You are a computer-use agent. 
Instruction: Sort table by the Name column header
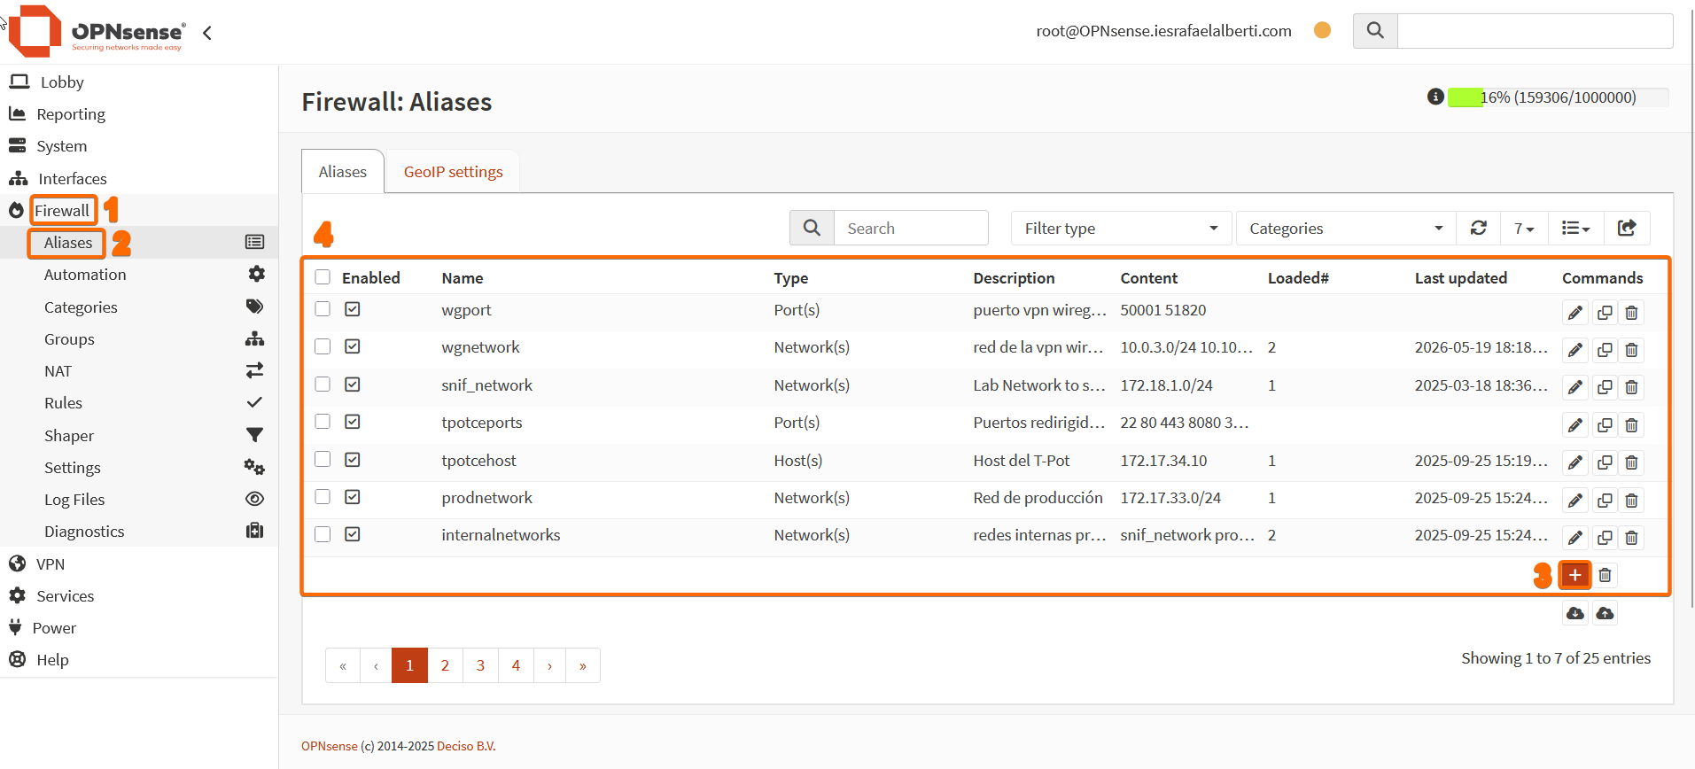tap(463, 277)
